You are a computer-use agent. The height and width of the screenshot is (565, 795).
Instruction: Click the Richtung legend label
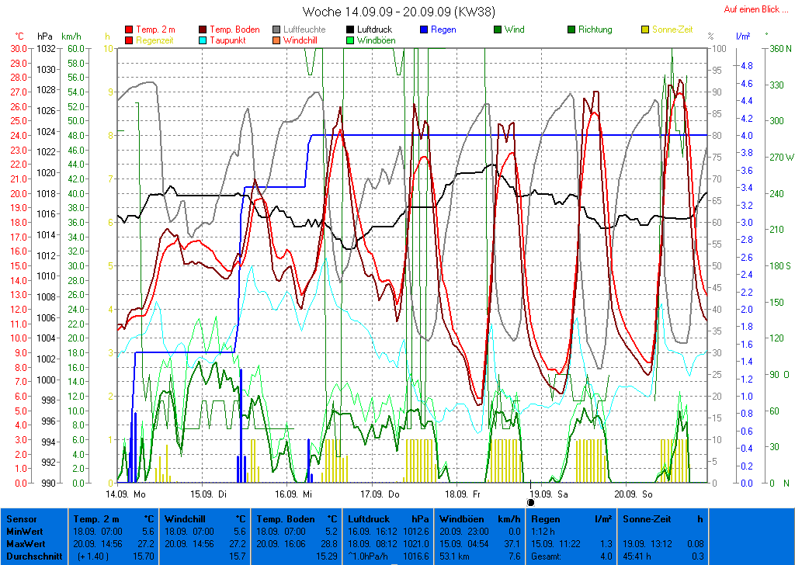[x=595, y=29]
